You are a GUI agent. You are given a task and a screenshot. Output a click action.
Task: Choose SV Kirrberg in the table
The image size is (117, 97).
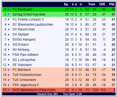pos(21,50)
